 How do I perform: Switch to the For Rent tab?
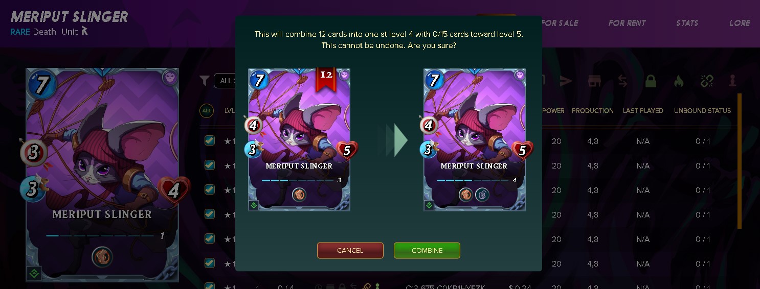pos(627,23)
